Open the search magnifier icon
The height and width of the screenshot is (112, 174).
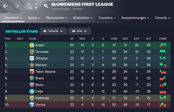(46, 6)
